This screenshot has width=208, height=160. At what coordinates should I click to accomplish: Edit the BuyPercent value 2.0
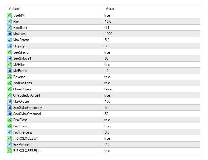[107, 144]
